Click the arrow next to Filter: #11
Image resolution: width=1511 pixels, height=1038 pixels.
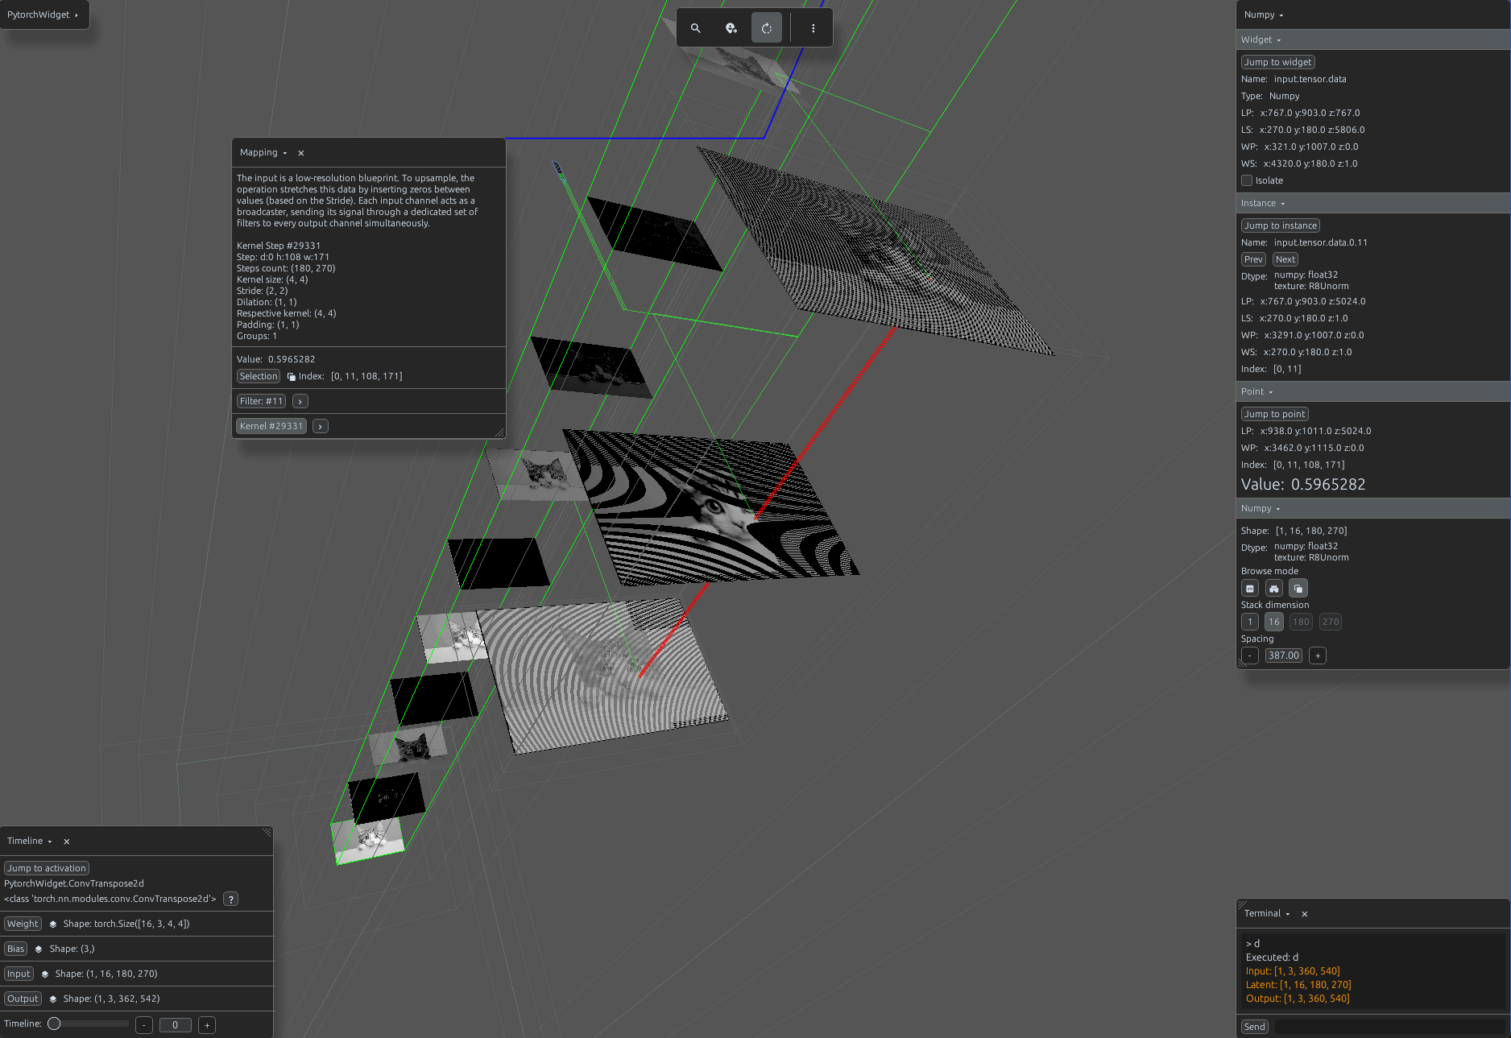click(x=300, y=401)
